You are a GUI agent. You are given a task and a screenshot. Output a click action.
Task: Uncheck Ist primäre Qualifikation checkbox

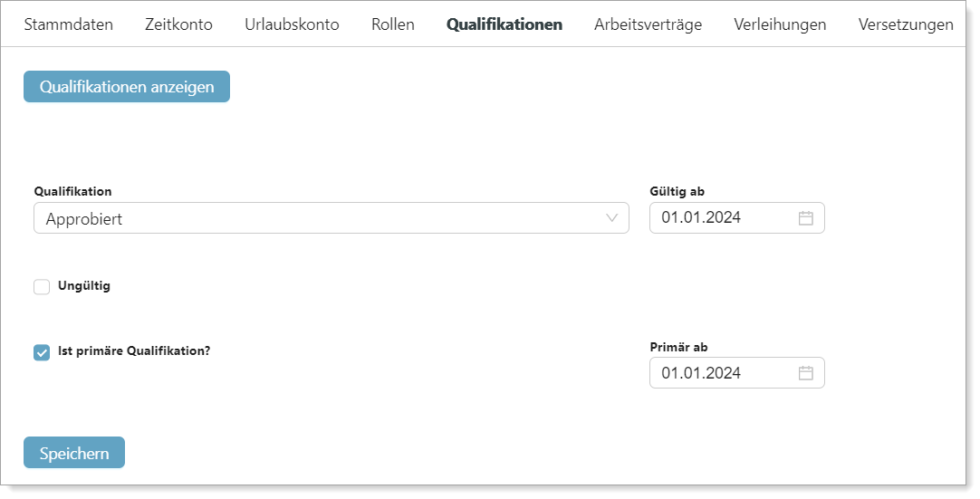pyautogui.click(x=42, y=352)
